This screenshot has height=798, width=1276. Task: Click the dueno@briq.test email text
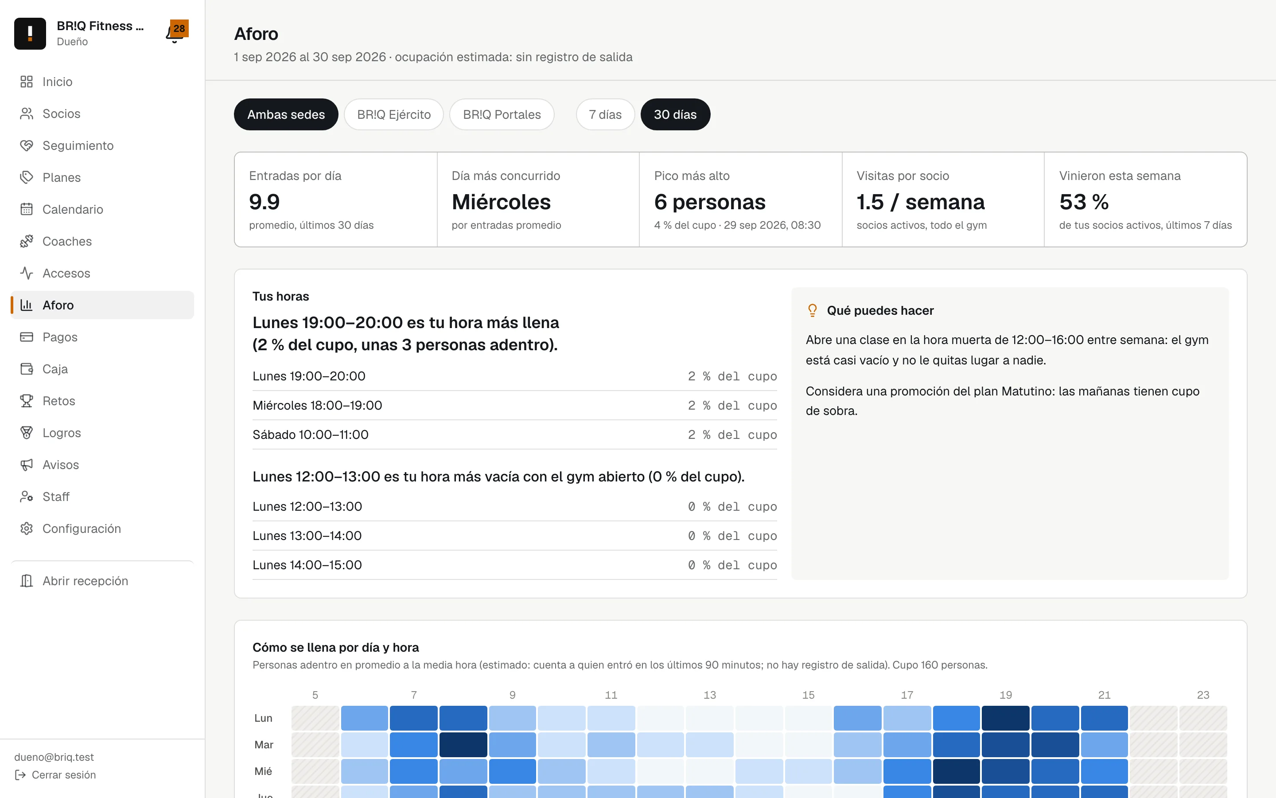click(x=54, y=757)
